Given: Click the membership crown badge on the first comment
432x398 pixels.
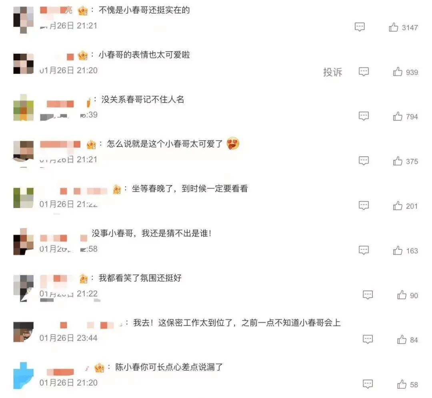Looking at the screenshot, I should 83,11.
